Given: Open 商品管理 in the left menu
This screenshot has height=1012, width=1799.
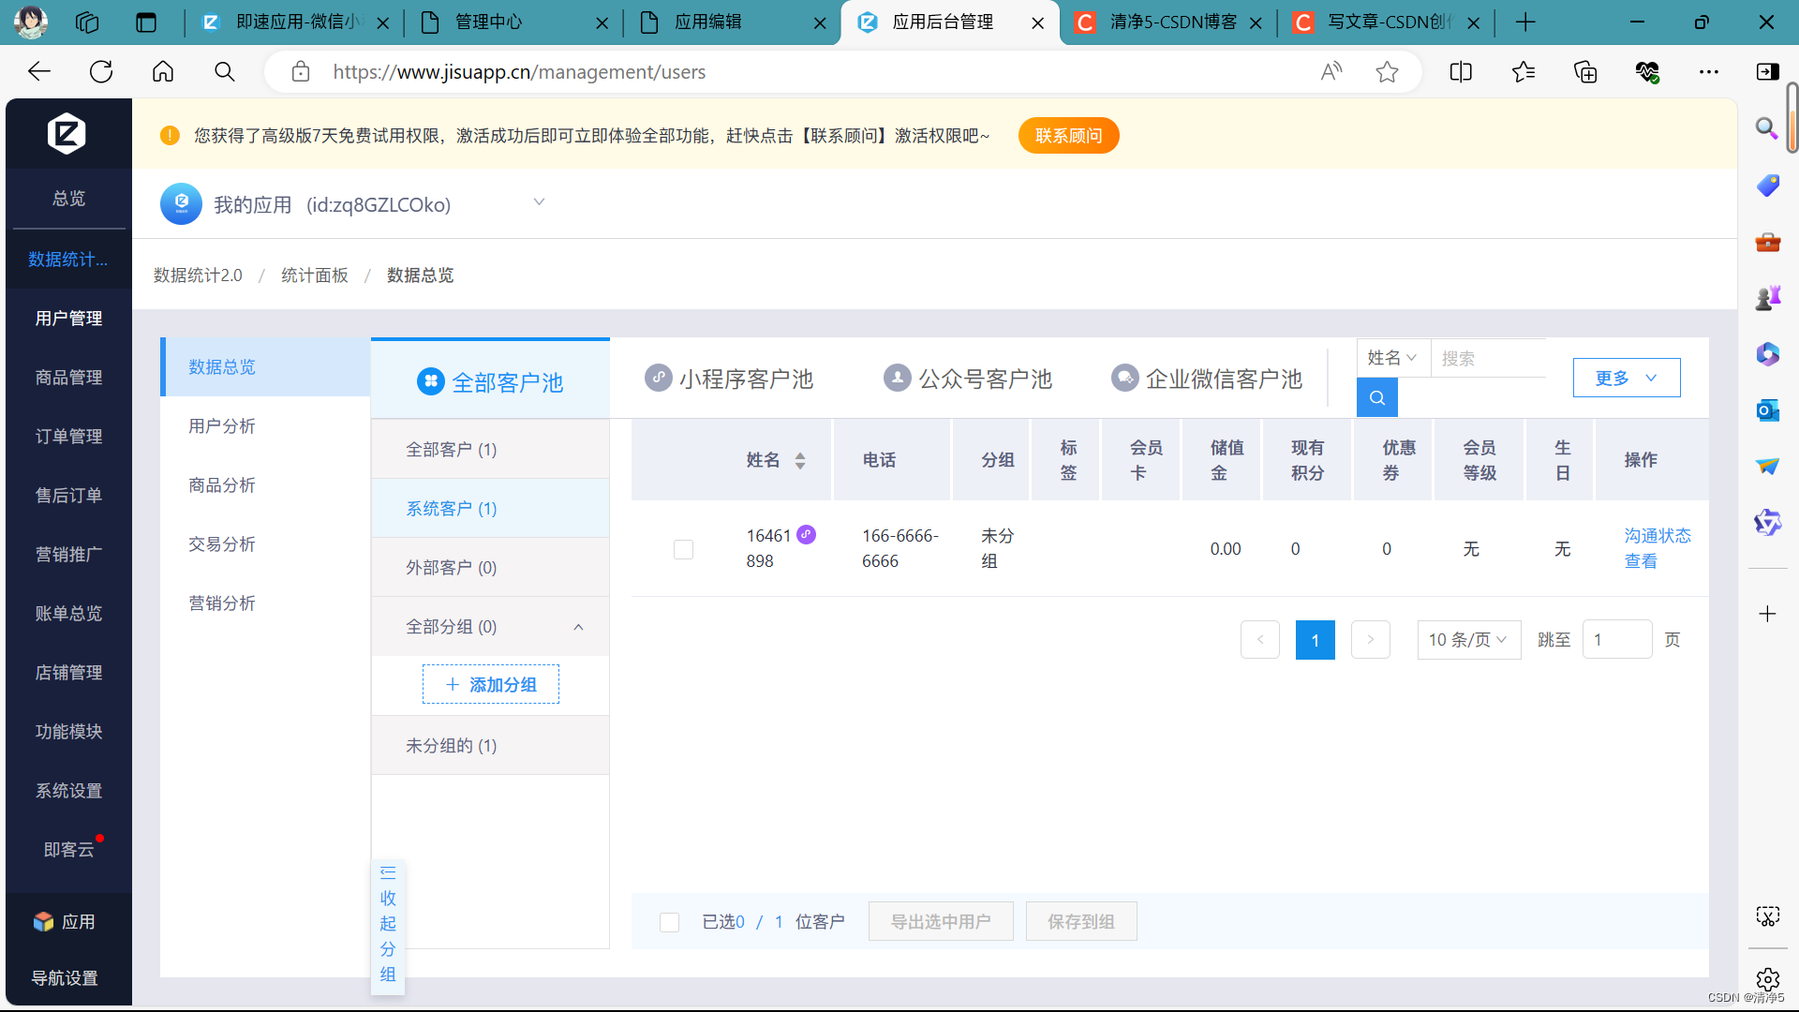Looking at the screenshot, I should coord(68,378).
